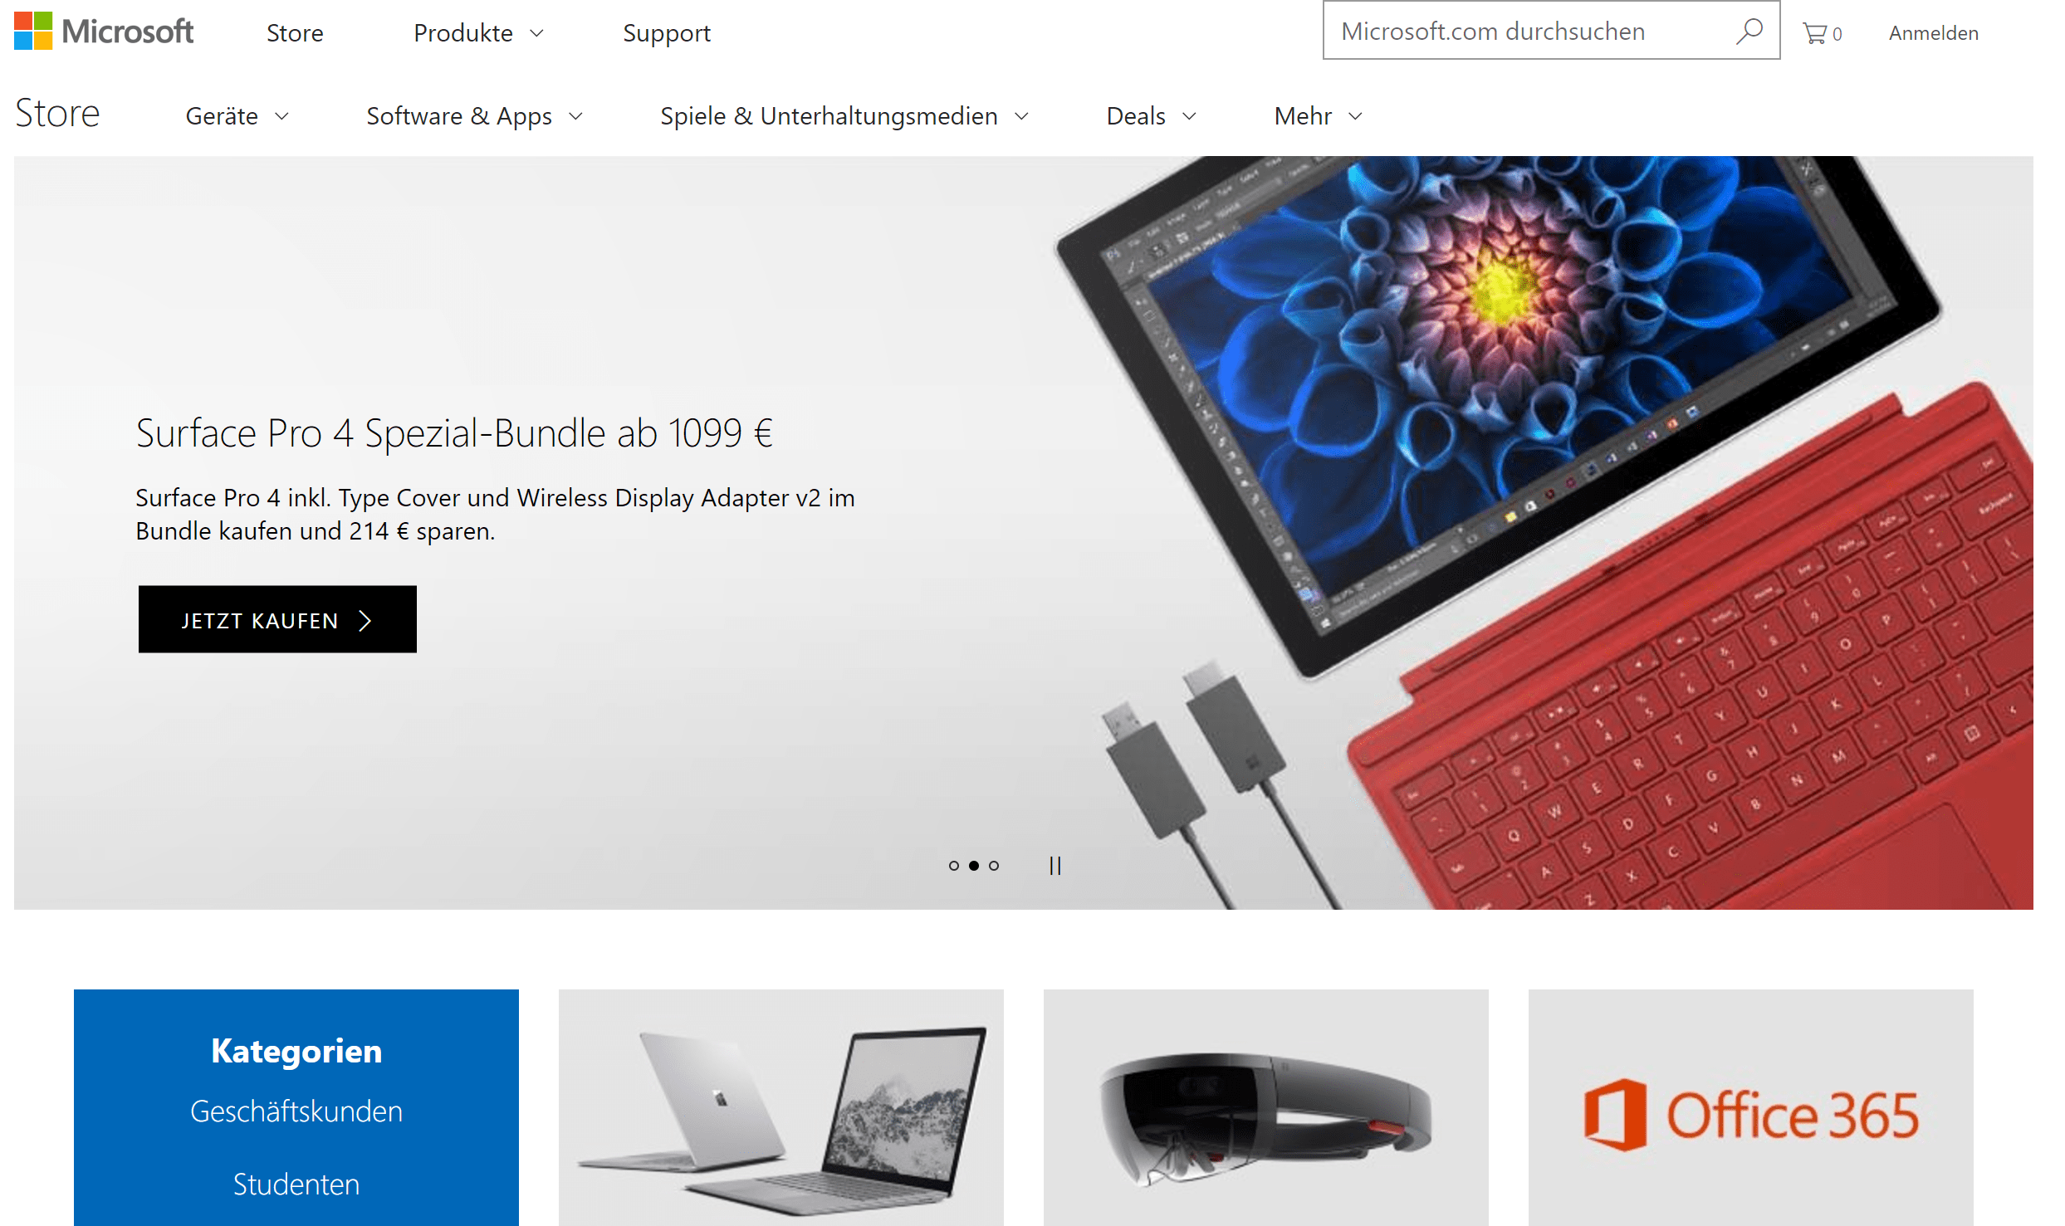The height and width of the screenshot is (1226, 2065).
Task: Select the third carousel slide dot
Action: 994,866
